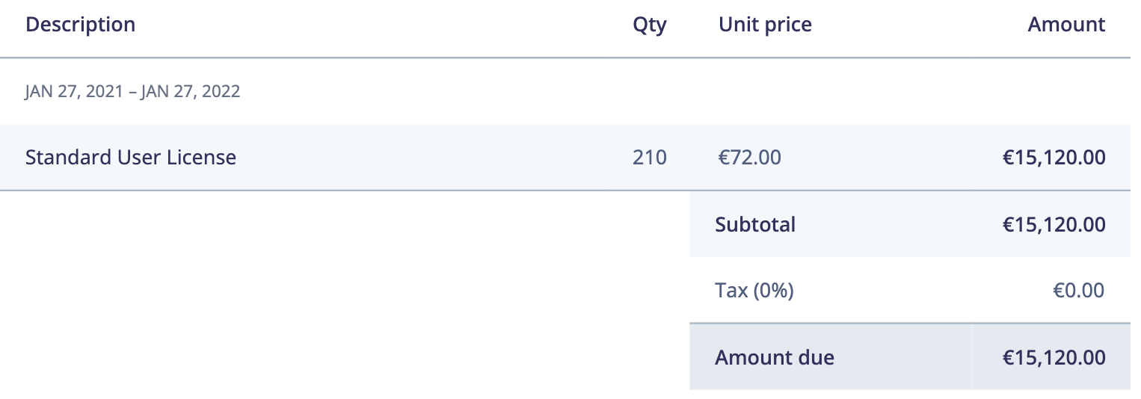Click the Amount due value €15,120.00
The height and width of the screenshot is (399, 1141).
pos(1054,357)
